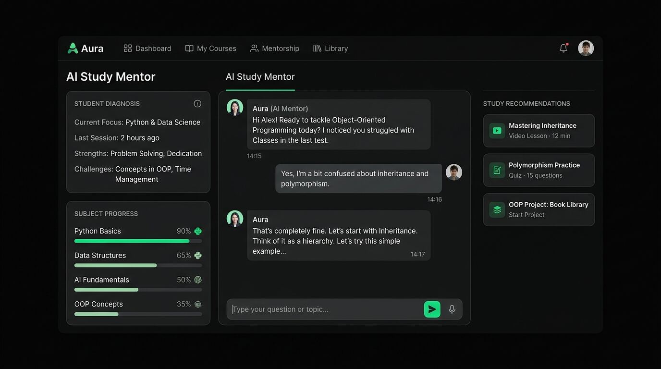
Task: Start the Polymorphism Practice quiz
Action: [x=539, y=170]
